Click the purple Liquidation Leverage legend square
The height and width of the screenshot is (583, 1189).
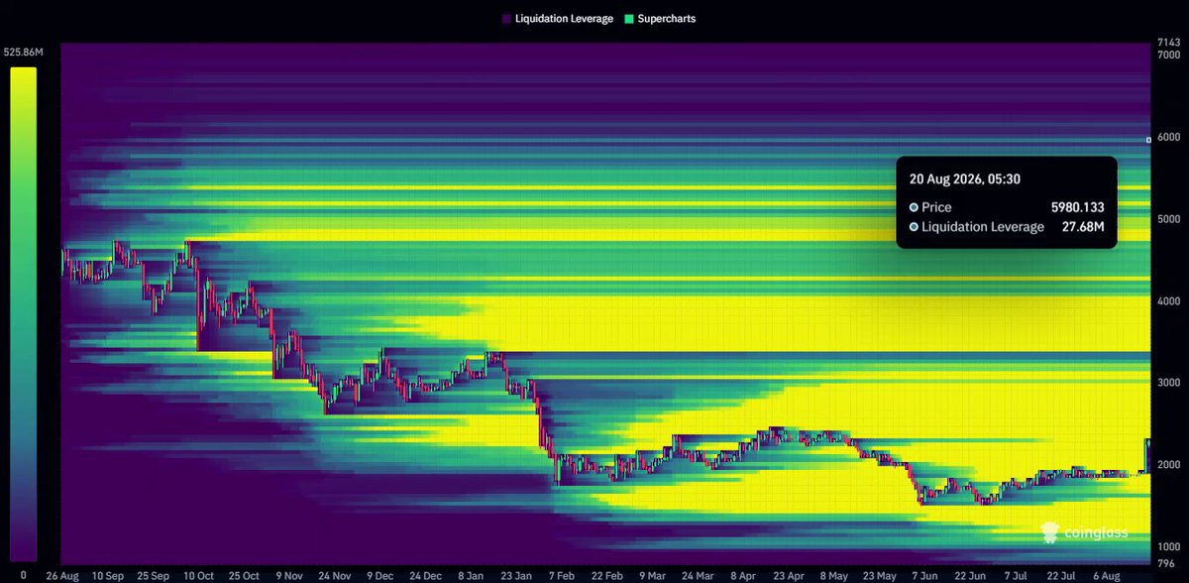point(507,19)
